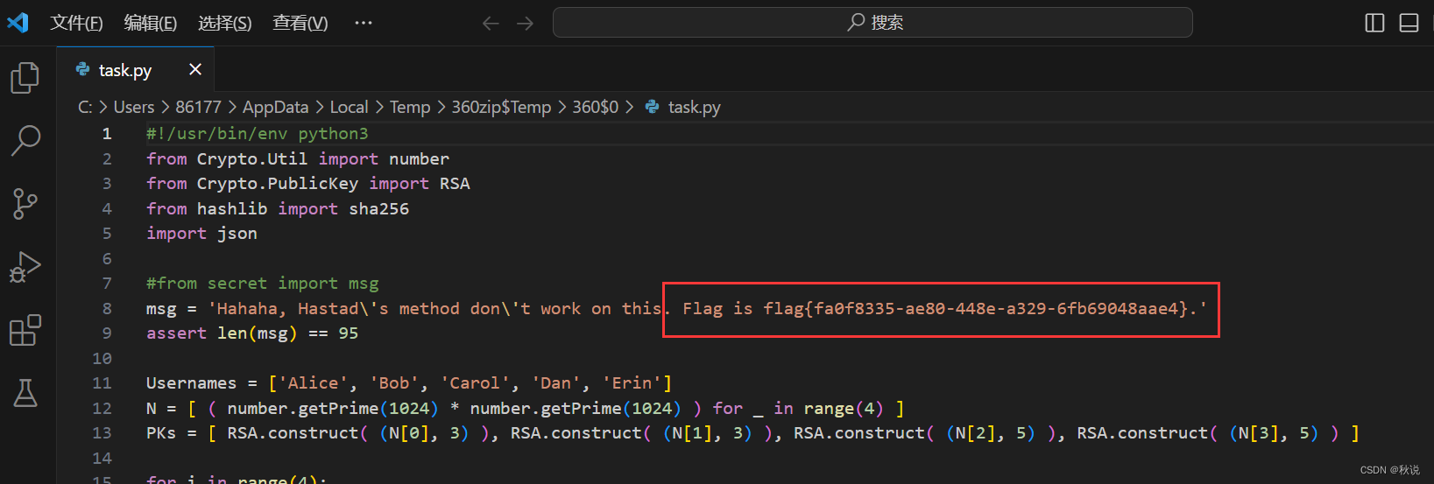Click 'Usernames' variable on line 11
Image resolution: width=1434 pixels, height=484 pixels.
pos(191,383)
